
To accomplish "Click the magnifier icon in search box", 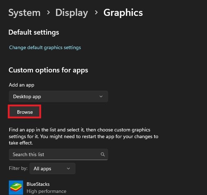I will point(102,154).
